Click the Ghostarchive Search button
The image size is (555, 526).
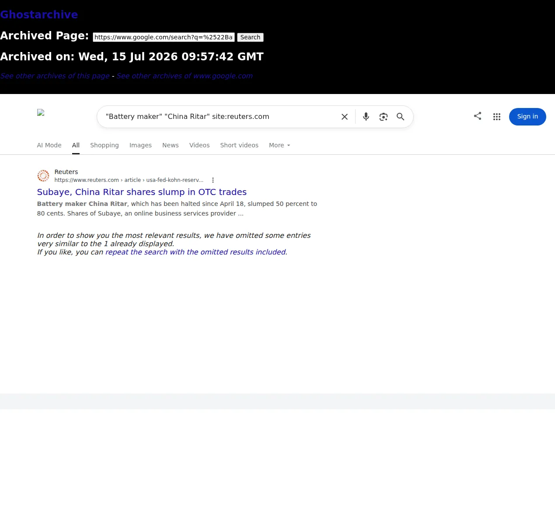coord(250,37)
